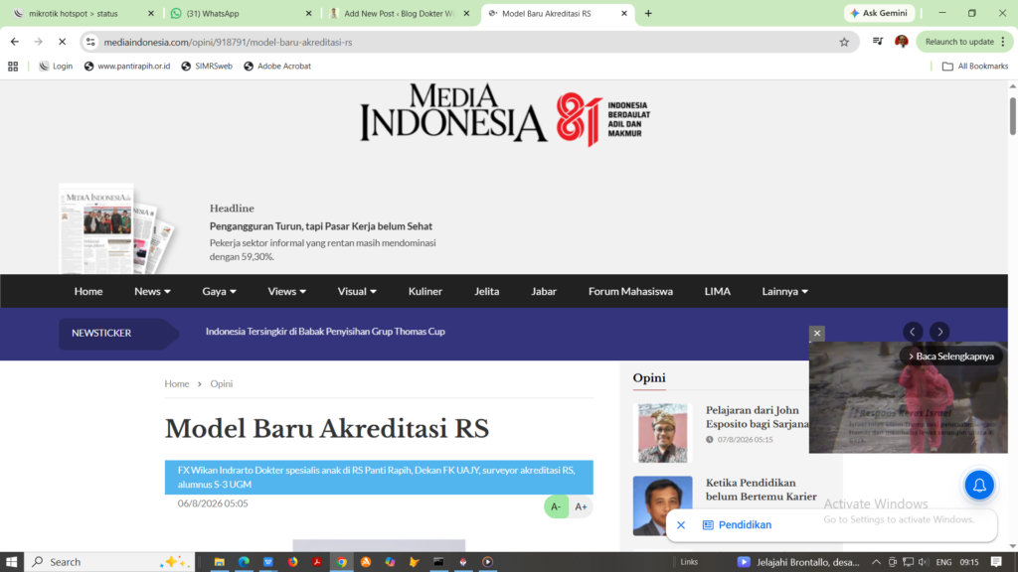Open article Ketika Pendidikan belum Bertemu Karier
This screenshot has height=572, width=1018.
(761, 490)
